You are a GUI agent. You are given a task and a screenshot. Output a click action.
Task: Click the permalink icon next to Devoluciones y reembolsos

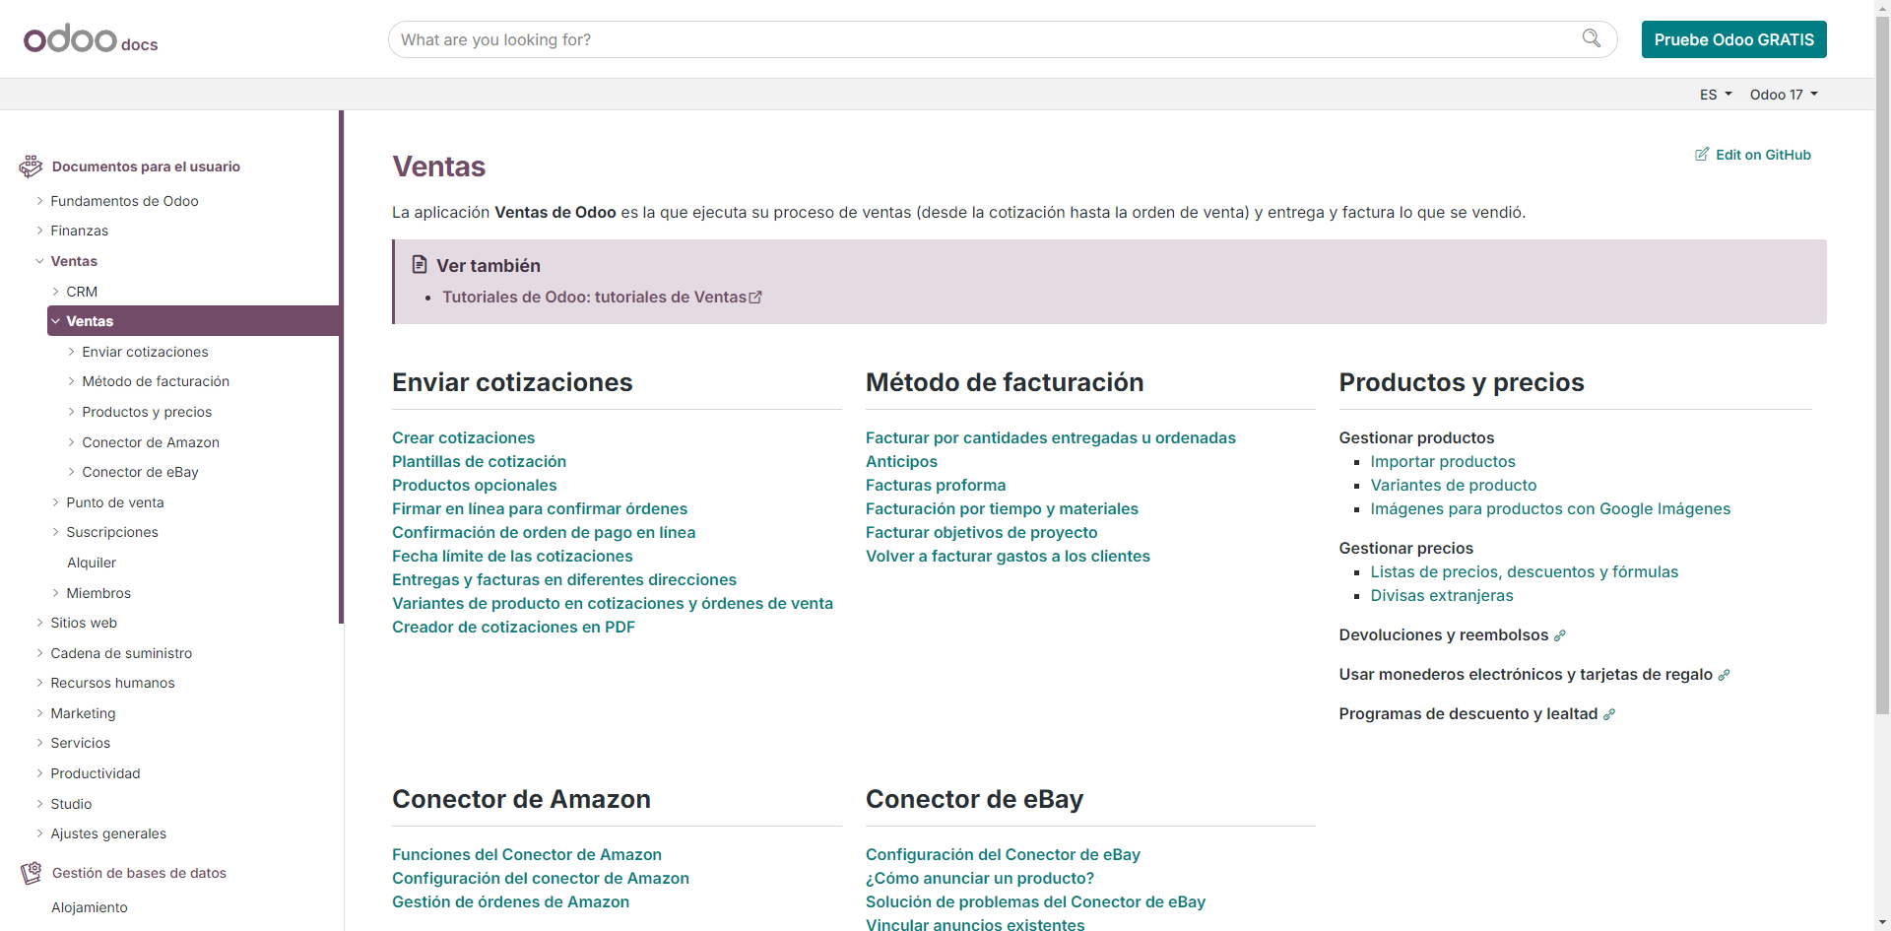1559,634
